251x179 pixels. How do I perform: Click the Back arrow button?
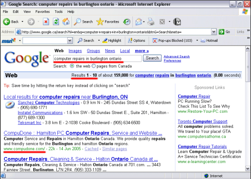point(6,22)
